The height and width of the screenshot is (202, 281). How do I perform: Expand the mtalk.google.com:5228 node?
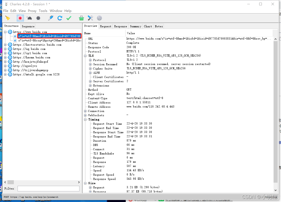[x=5, y=74]
